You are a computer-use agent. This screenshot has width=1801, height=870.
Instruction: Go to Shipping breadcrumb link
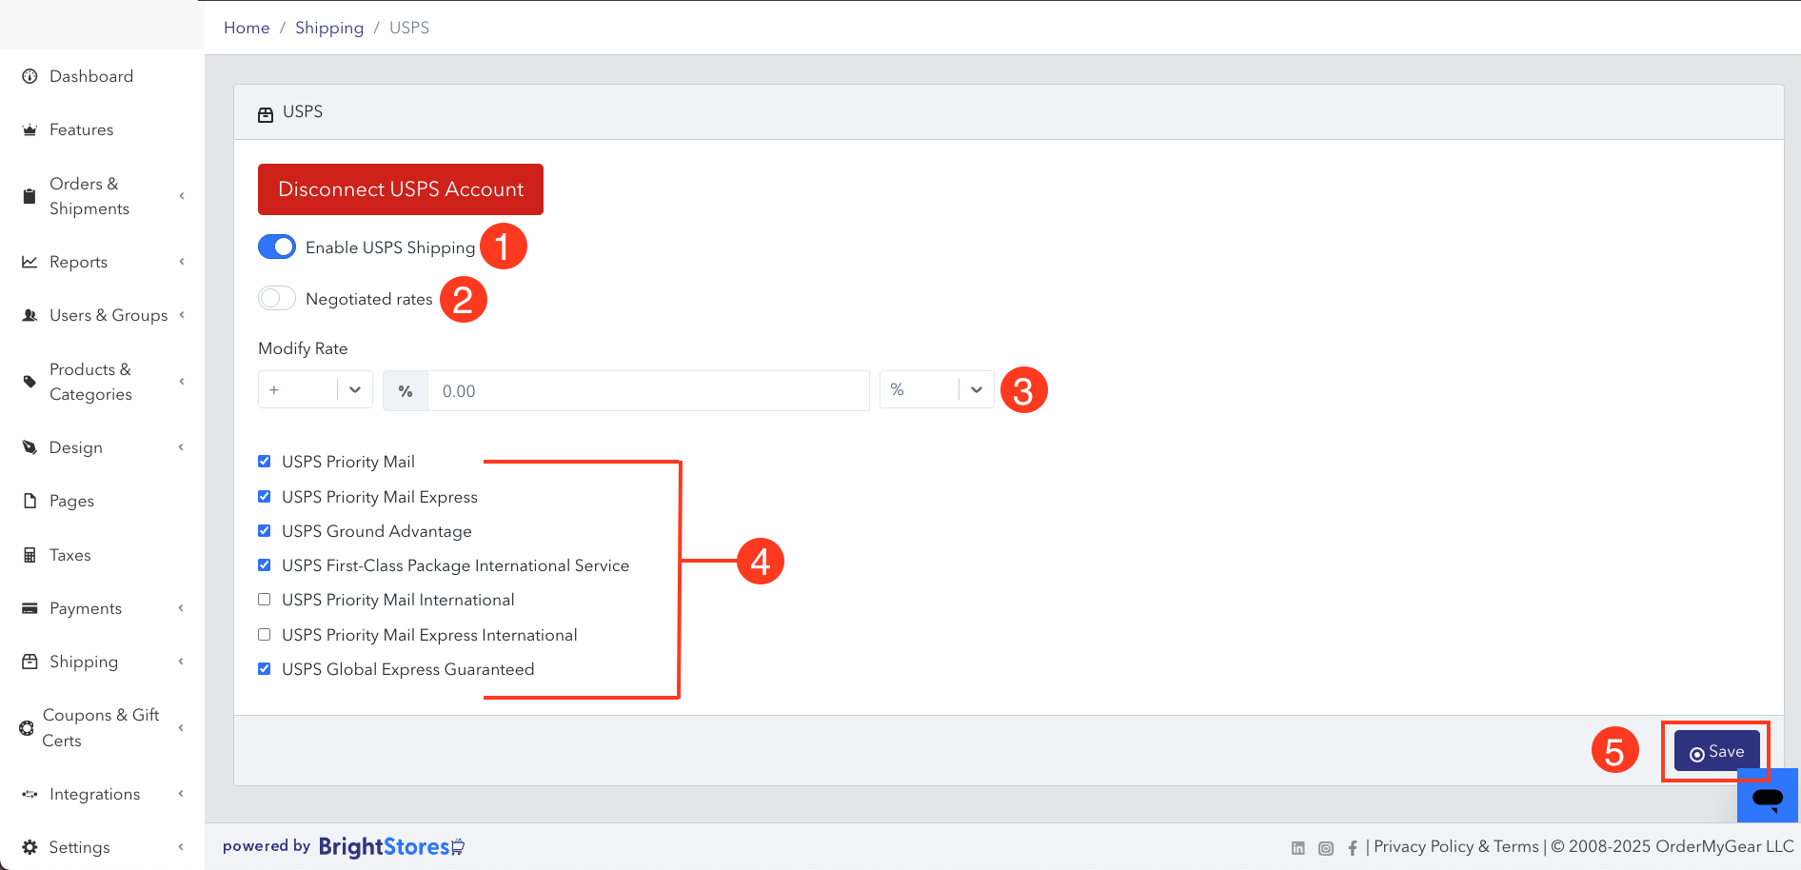tap(329, 28)
